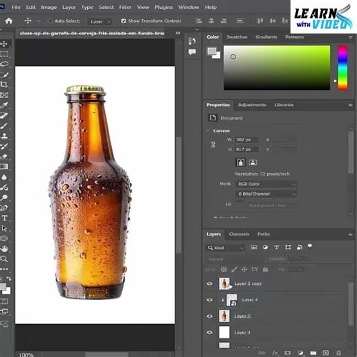The height and width of the screenshot is (357, 357).
Task: Select the Pen tool
Action: point(4,208)
